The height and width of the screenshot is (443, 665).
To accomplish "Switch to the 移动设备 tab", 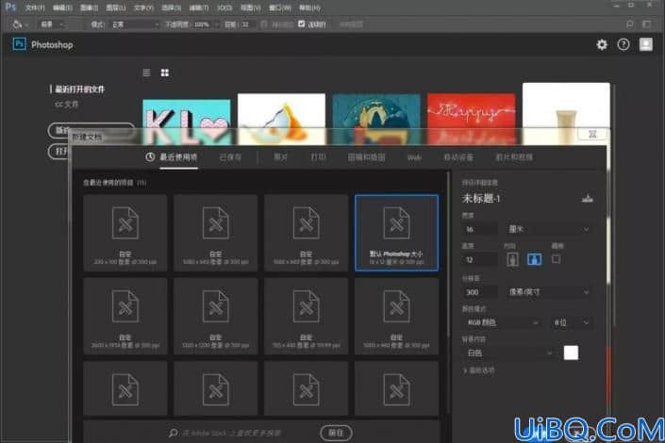I will 458,157.
